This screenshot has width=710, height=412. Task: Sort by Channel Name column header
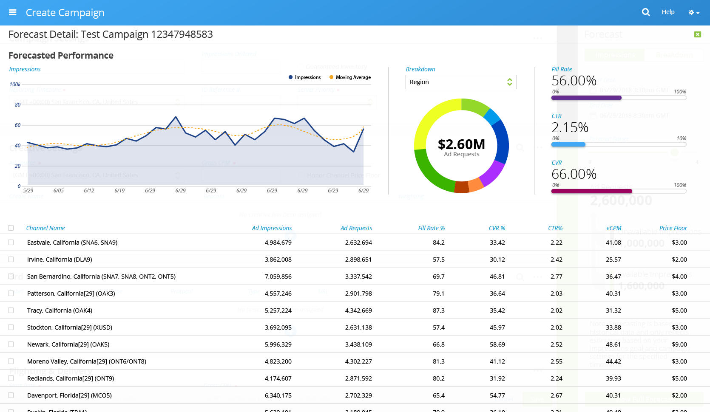point(45,228)
